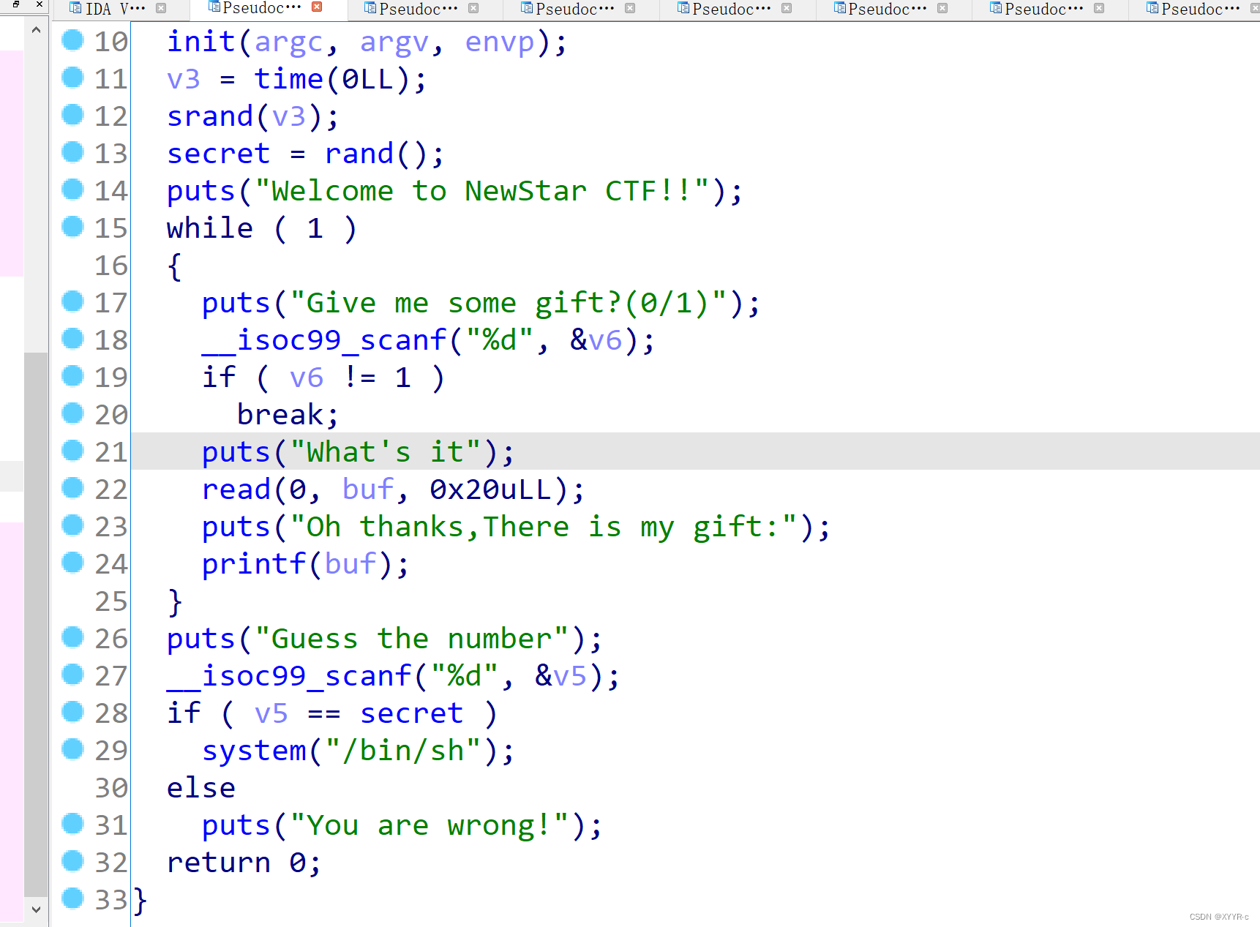
Task: Select the rand function on line 13
Action: point(359,154)
